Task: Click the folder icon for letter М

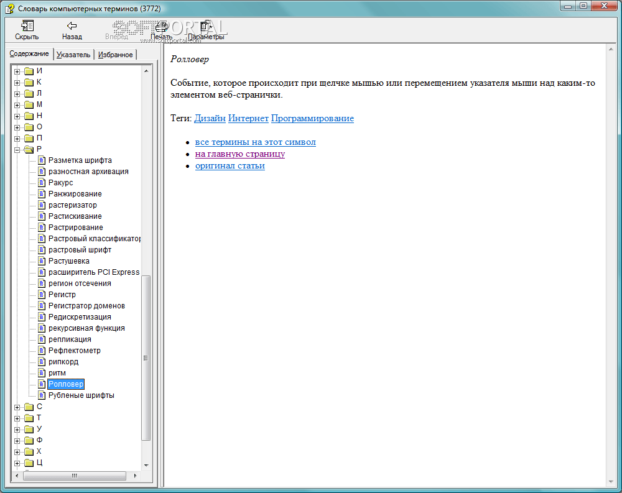Action: pyautogui.click(x=29, y=104)
